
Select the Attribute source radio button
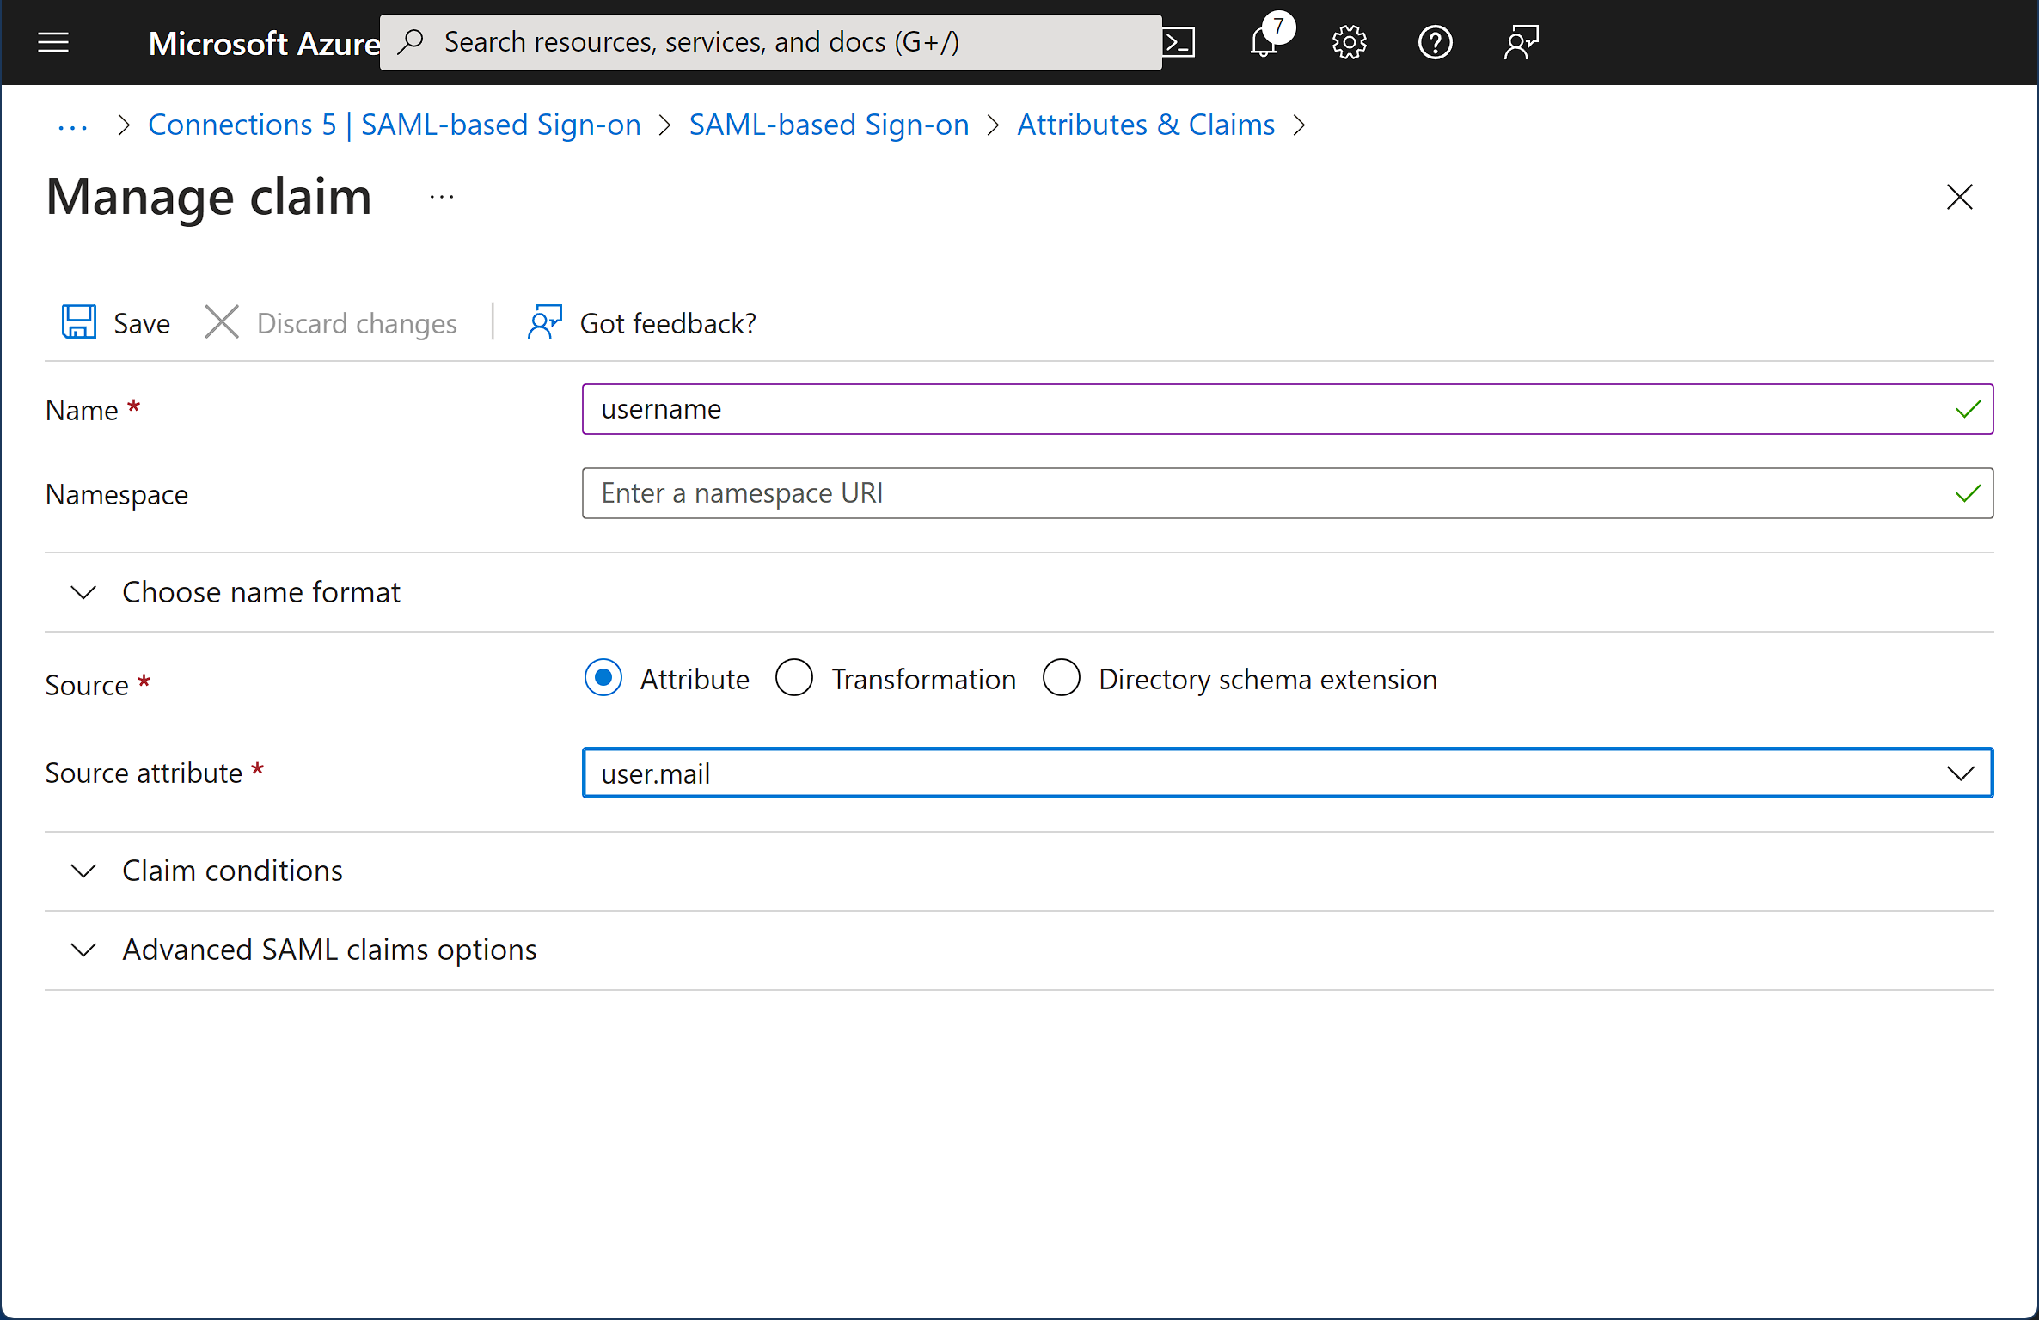603,678
